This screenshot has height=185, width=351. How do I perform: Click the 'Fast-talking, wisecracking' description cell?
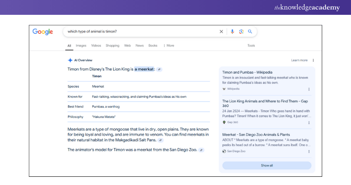[139, 97]
